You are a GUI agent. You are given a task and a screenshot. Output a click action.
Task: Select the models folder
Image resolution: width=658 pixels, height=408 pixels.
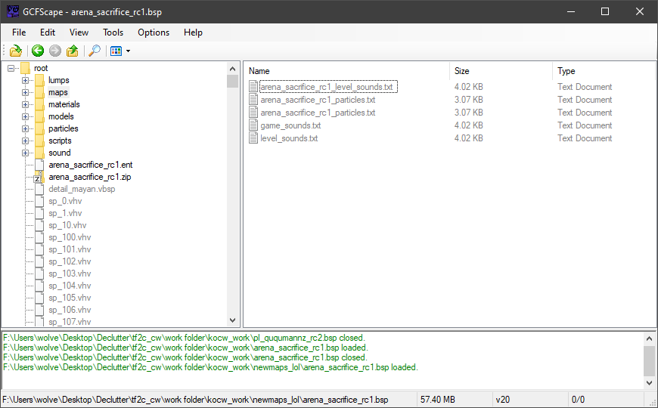click(61, 116)
